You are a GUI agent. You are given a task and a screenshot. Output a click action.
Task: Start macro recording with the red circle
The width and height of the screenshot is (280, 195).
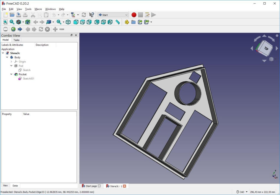click(134, 15)
